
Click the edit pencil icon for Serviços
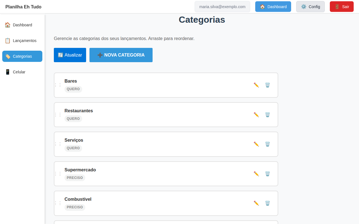tap(256, 144)
